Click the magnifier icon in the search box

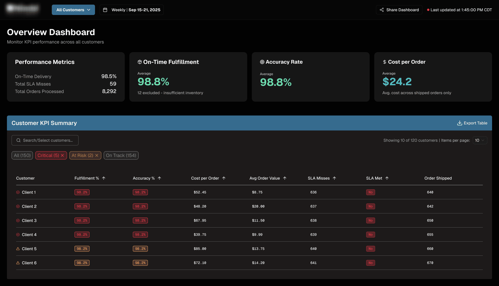click(x=18, y=140)
